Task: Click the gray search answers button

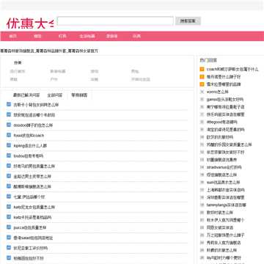Action: [188, 21]
